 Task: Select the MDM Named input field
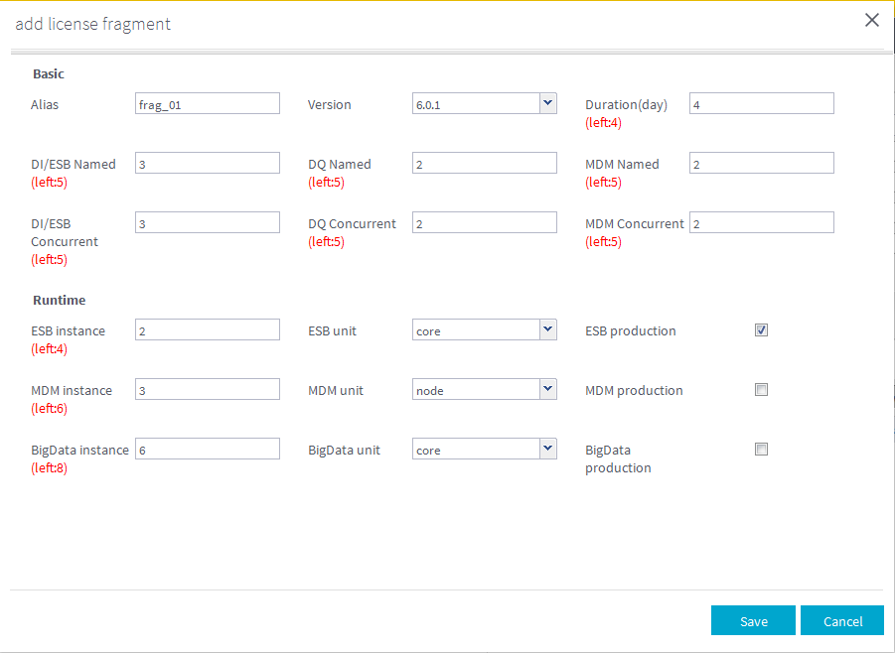[761, 162]
